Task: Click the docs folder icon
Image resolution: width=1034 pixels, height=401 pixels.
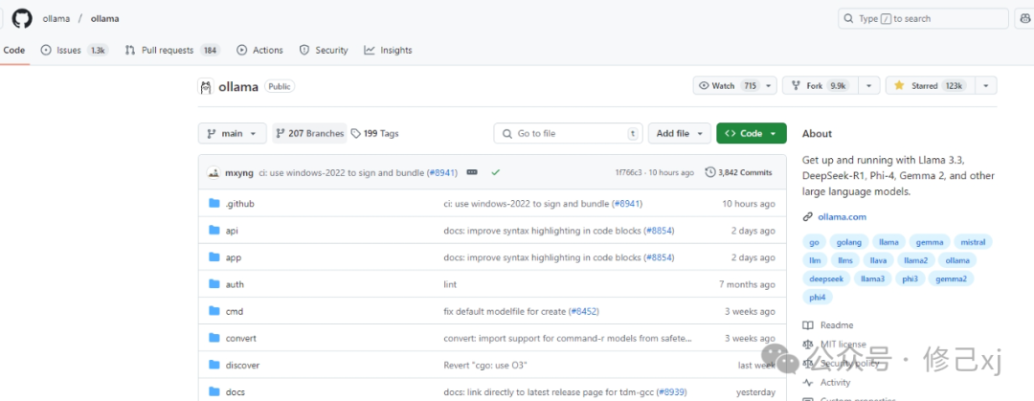Action: click(x=214, y=391)
